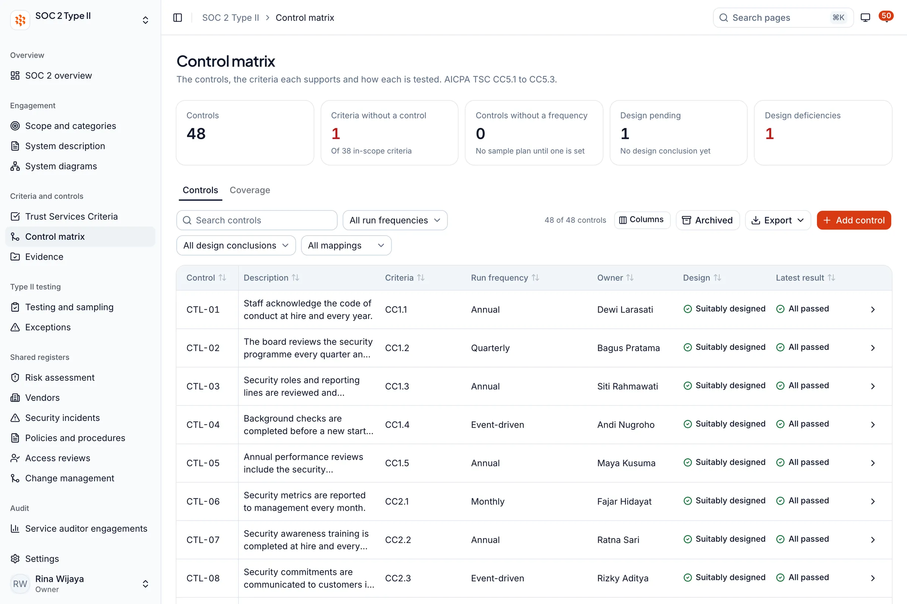Sort table by Owner column

pyautogui.click(x=615, y=278)
